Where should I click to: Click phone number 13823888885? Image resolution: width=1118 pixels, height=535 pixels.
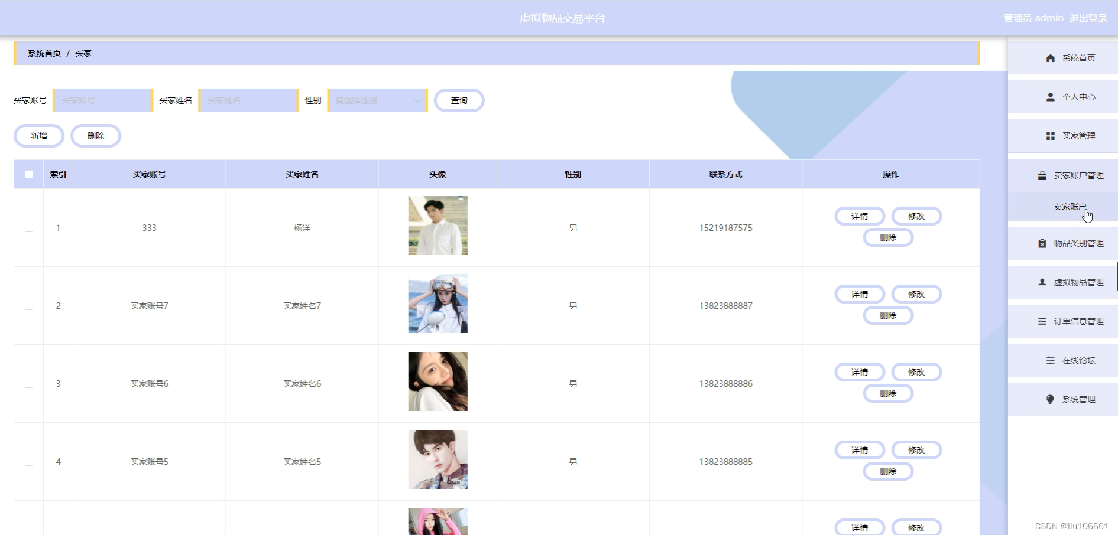(x=726, y=462)
